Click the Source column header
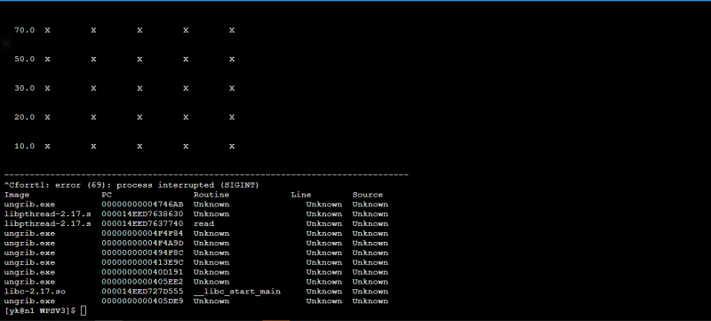The width and height of the screenshot is (711, 321). pos(368,195)
